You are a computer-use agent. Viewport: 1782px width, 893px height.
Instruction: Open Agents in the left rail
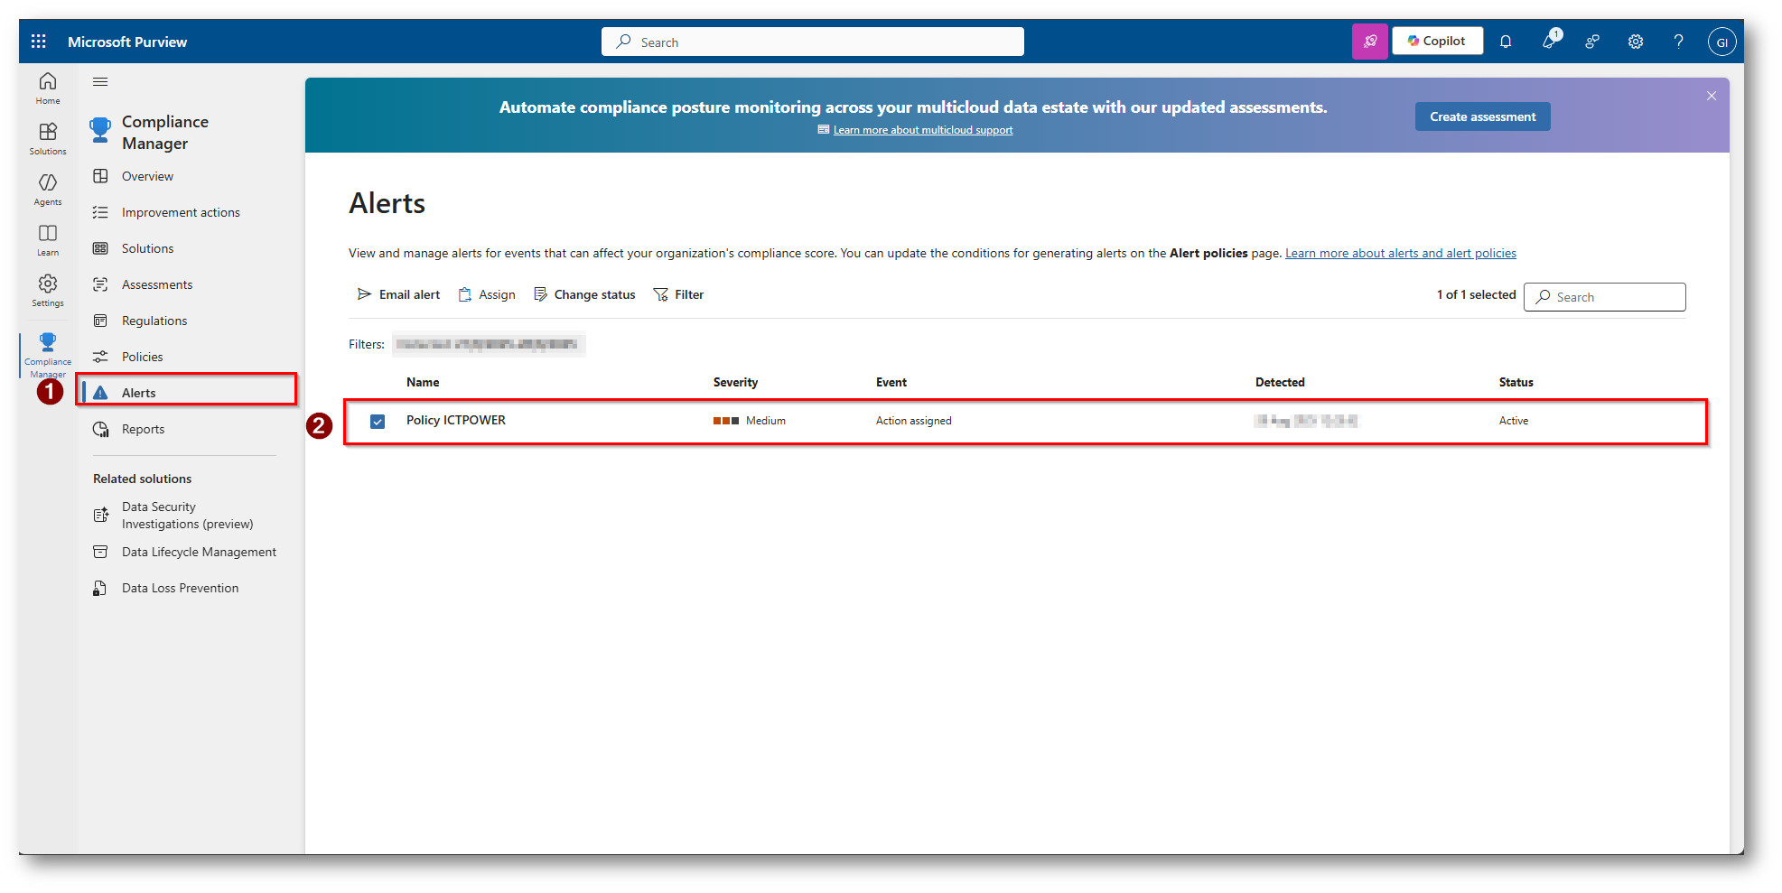coord(48,190)
